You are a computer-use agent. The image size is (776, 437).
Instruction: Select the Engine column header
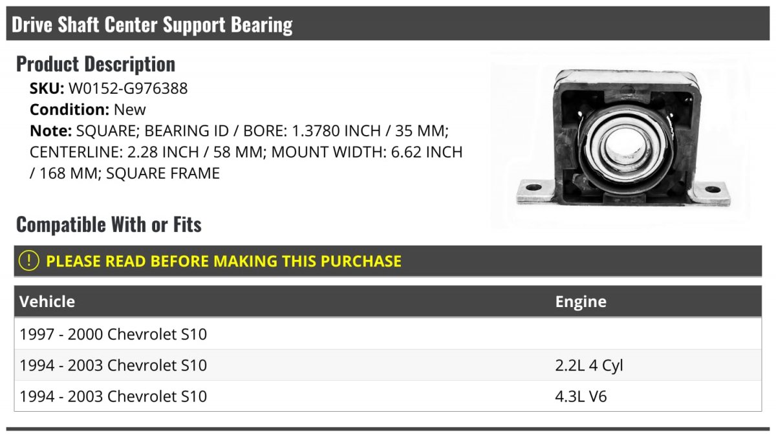581,301
